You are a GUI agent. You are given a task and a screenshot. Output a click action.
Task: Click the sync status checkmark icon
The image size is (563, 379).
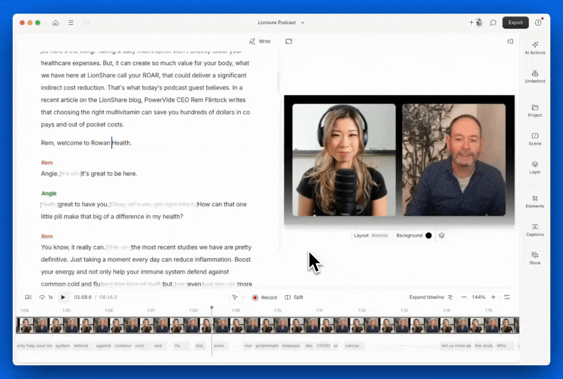pyautogui.click(x=86, y=23)
